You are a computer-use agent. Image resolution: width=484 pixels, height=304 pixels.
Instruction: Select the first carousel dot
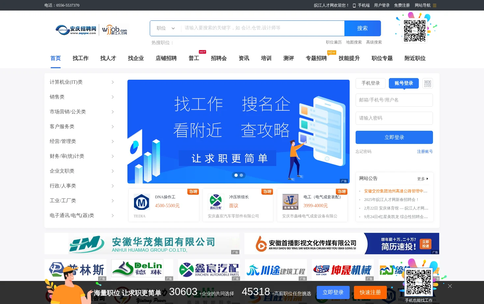click(236, 175)
